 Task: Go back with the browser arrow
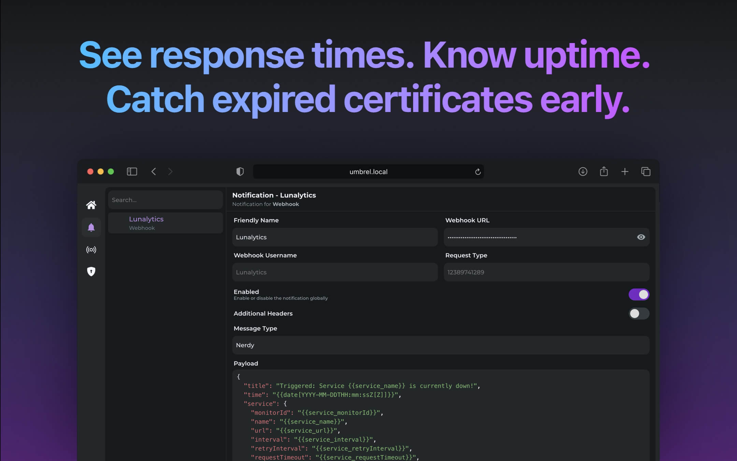(x=154, y=171)
